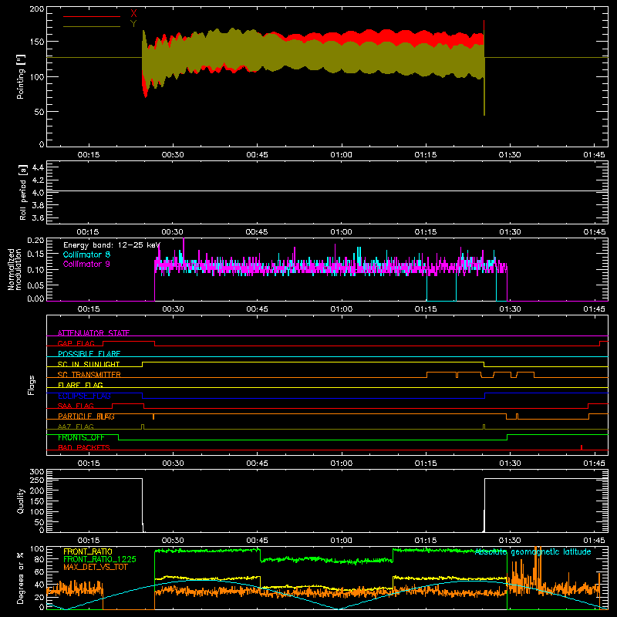617x617 pixels.
Task: Click the 01:30 time label under Quality plot
Action: (x=510, y=541)
